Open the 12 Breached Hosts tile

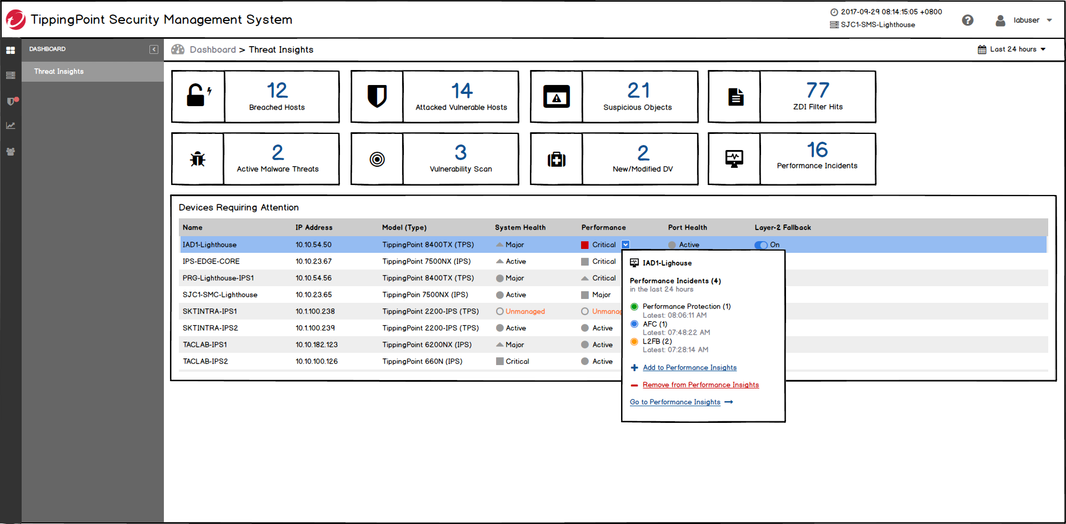pyautogui.click(x=256, y=97)
